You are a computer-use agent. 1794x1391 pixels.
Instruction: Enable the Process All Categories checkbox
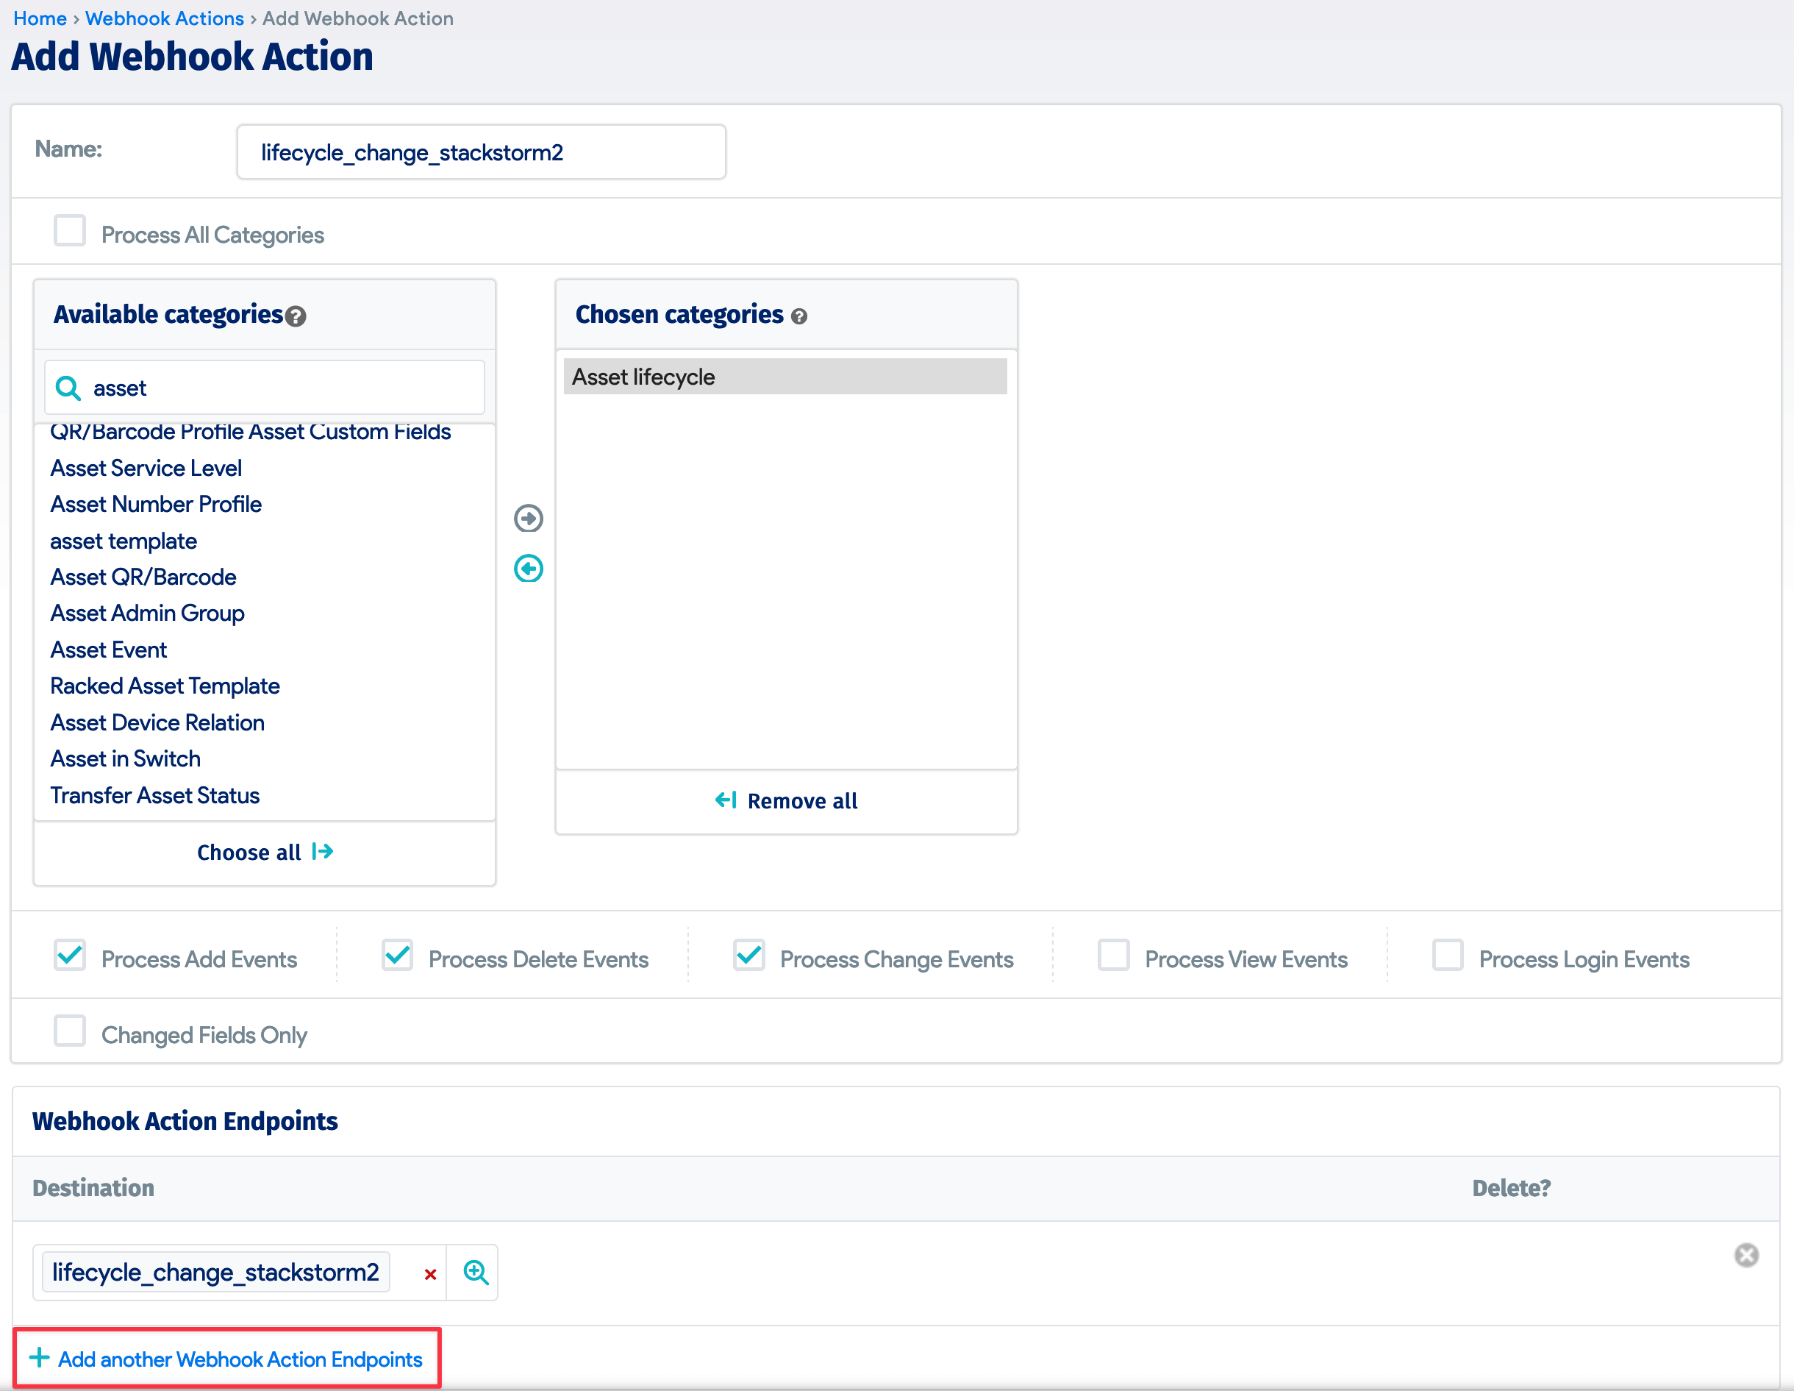pyautogui.click(x=70, y=231)
